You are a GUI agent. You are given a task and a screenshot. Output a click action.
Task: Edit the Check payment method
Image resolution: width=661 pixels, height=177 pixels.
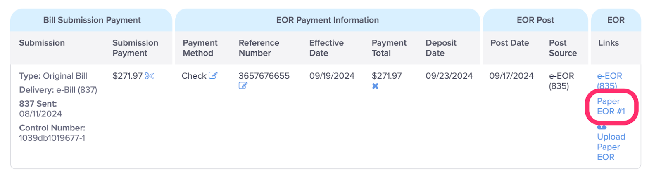click(213, 75)
